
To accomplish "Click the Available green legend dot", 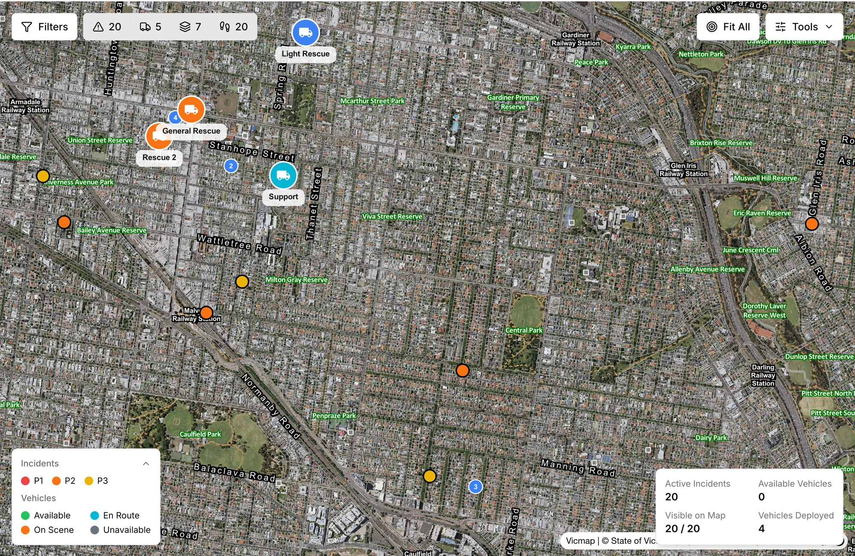I will (25, 515).
